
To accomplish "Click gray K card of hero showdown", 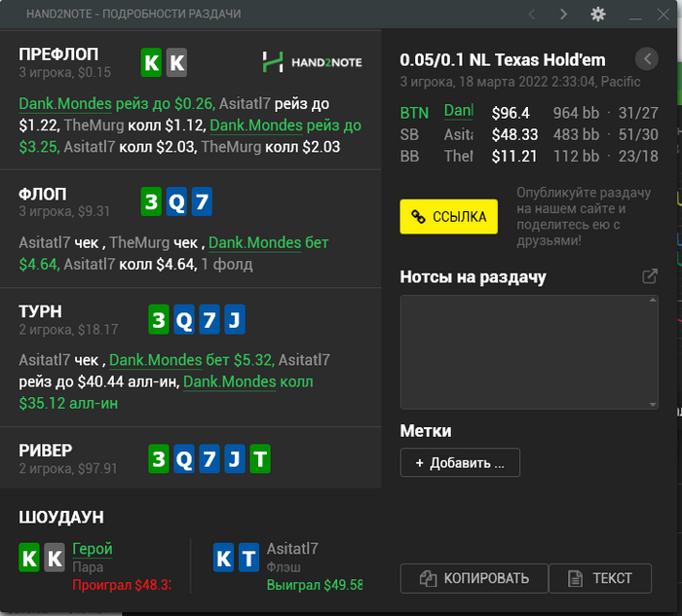I will (x=55, y=558).
